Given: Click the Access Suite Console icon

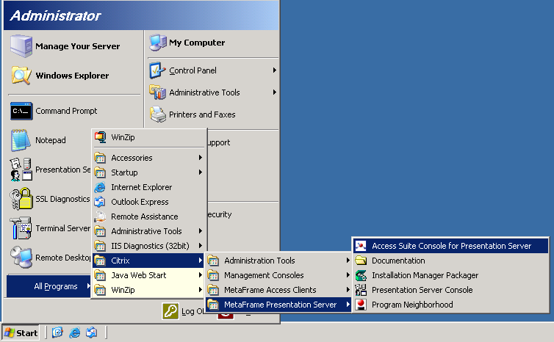Looking at the screenshot, I should [x=361, y=246].
